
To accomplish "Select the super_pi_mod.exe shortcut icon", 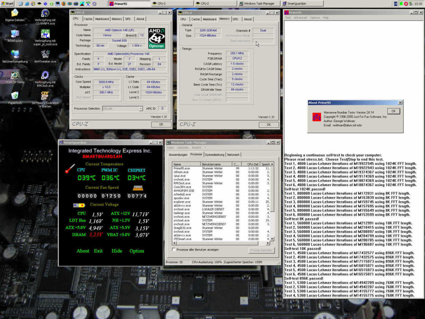I will 45,34.
